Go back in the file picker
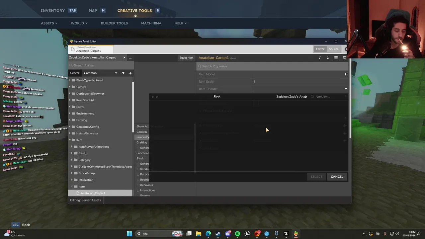Image resolution: width=425 pixels, height=239 pixels. click(152, 97)
